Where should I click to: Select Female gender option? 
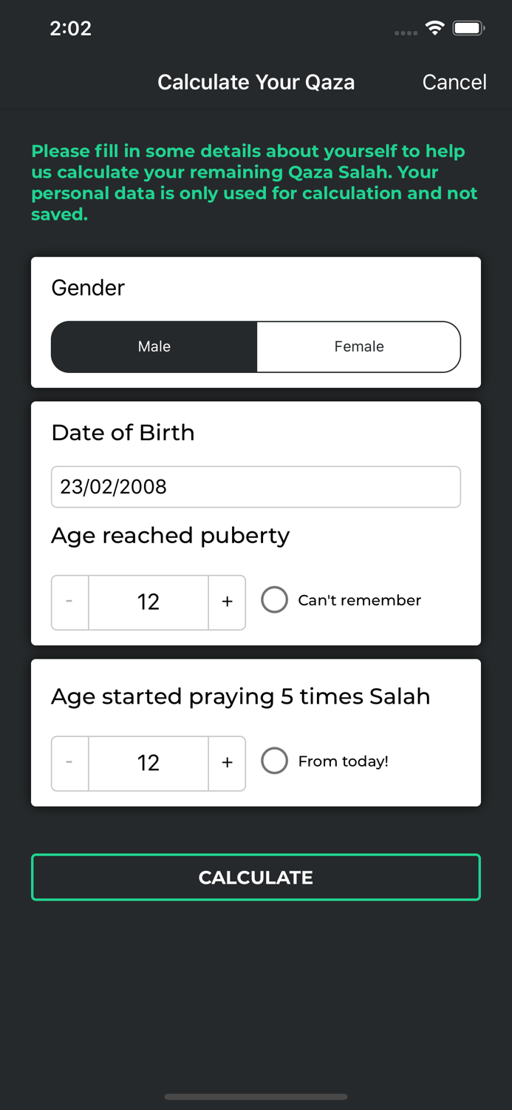tap(359, 346)
